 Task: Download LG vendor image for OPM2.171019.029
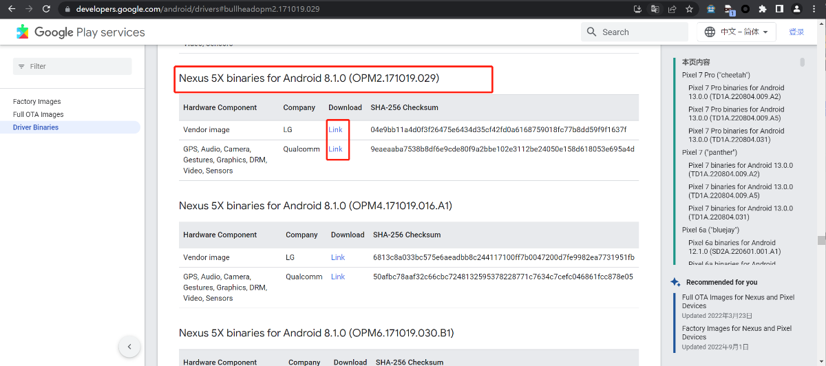335,129
